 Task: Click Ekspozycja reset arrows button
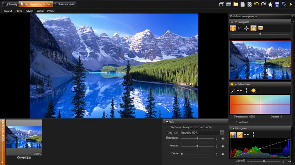point(223,139)
